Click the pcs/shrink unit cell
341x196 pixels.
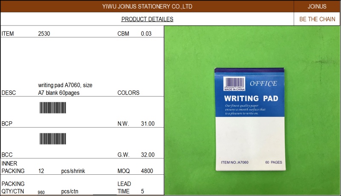73,171
